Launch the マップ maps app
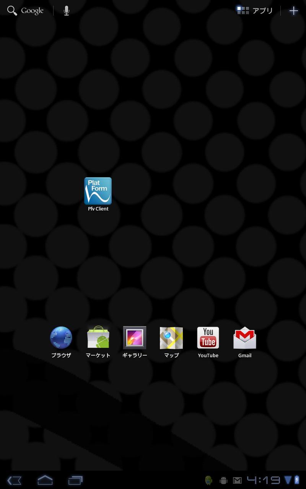 tap(171, 338)
